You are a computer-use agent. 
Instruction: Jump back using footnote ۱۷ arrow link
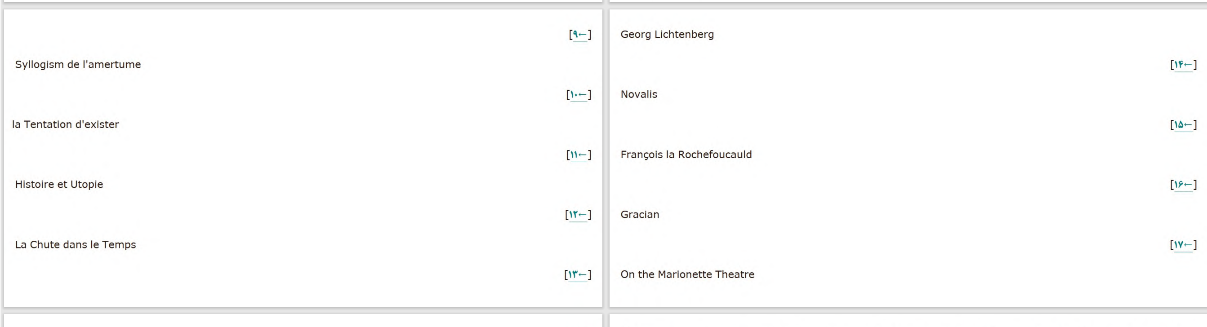click(1184, 244)
